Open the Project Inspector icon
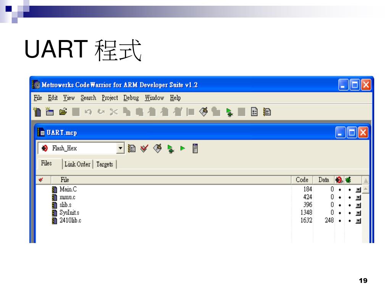The width and height of the screenshot is (391, 293). [195, 148]
